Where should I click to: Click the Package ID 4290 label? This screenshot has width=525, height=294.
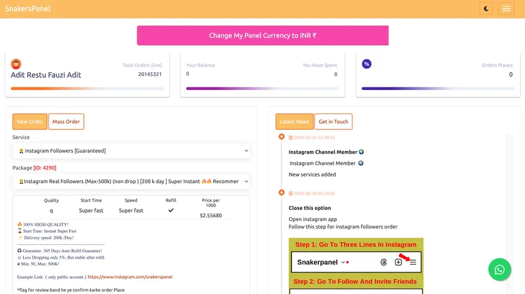coord(45,168)
